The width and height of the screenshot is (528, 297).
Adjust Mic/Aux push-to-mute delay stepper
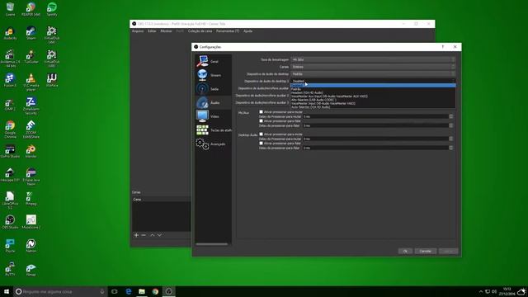click(451, 116)
